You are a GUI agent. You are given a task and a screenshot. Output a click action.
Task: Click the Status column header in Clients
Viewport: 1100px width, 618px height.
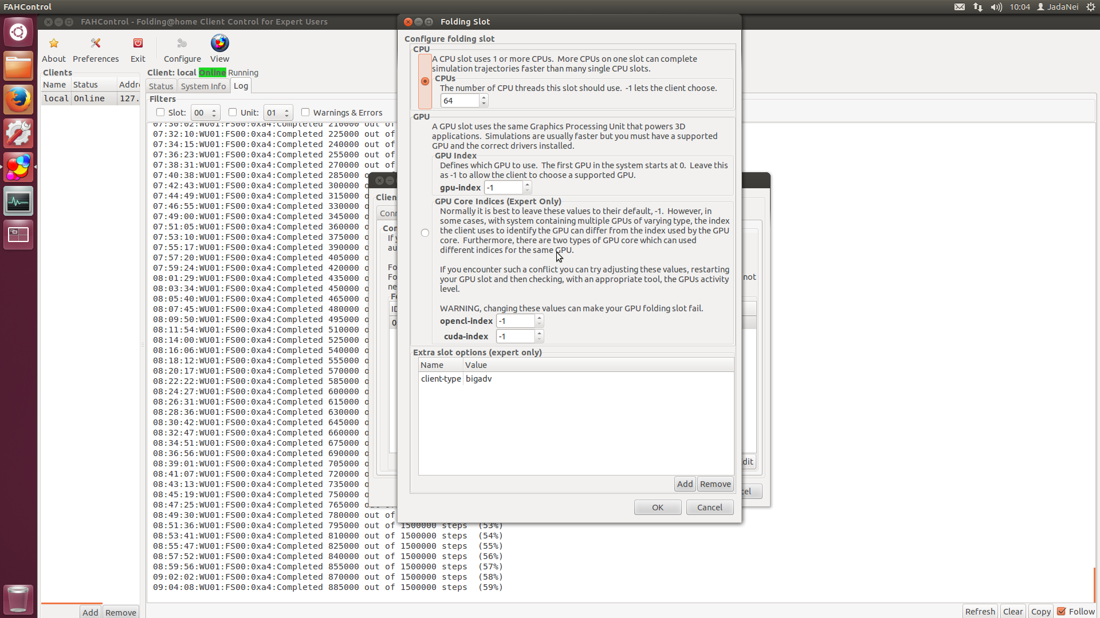[x=93, y=85]
